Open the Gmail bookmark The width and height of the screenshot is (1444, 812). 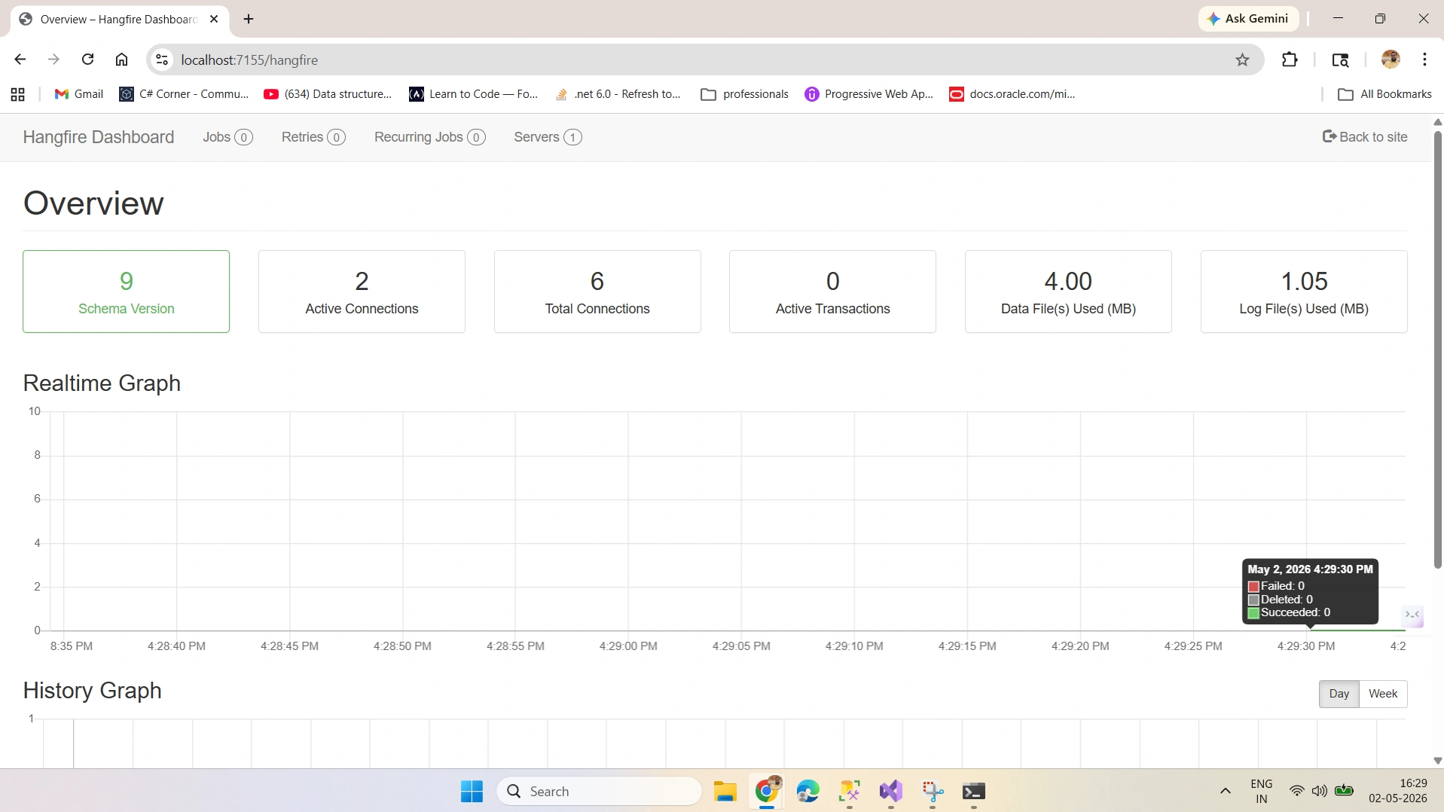pyautogui.click(x=79, y=94)
